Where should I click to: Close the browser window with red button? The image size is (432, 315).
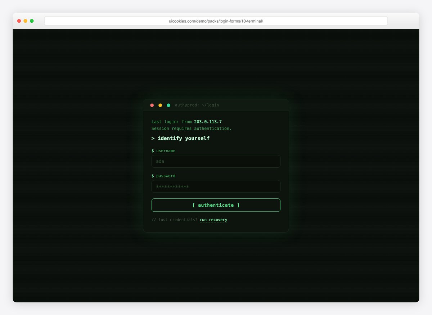click(x=19, y=21)
